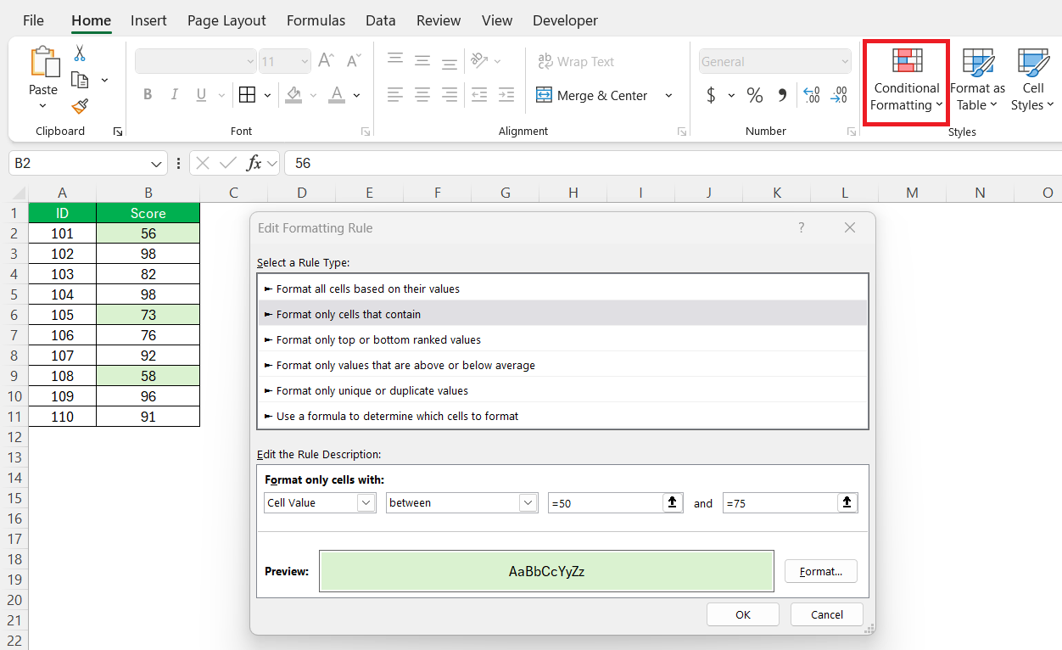Switch to the Formulas tab

[x=316, y=20]
